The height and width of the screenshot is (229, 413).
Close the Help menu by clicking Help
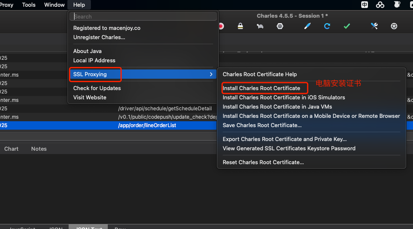[x=79, y=5]
